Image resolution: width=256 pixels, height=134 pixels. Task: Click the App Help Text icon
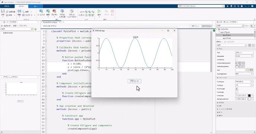(x=71, y=11)
